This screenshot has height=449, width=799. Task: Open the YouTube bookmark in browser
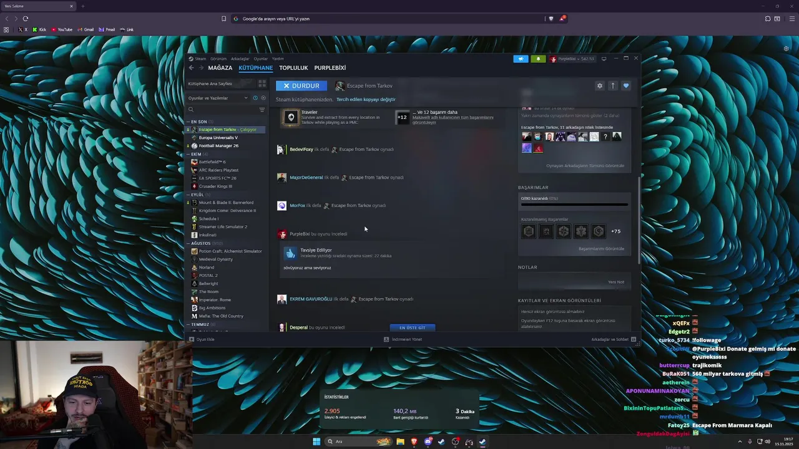click(62, 29)
